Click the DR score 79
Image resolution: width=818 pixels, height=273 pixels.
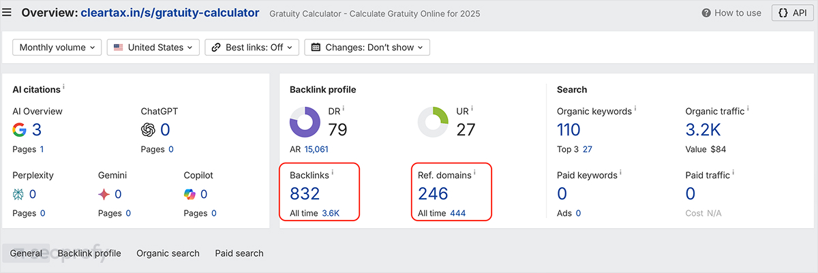[337, 129]
